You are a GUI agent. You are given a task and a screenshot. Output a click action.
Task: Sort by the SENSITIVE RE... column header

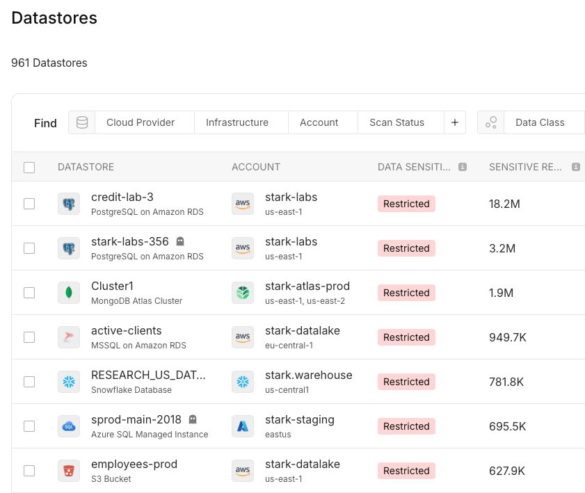tap(525, 167)
